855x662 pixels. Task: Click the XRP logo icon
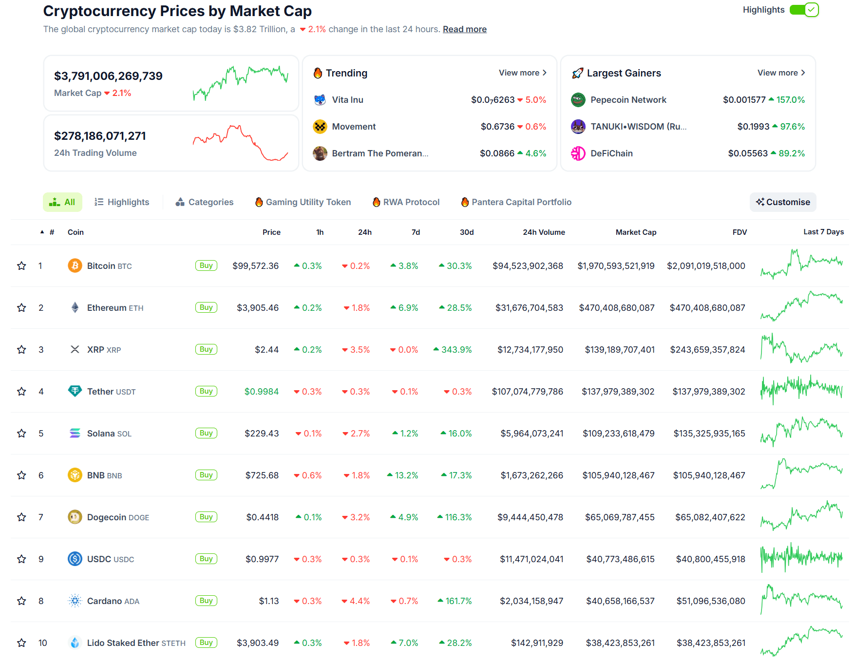click(x=75, y=349)
